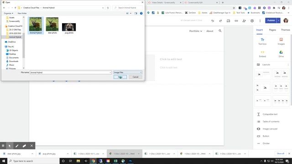Expand the File name history dropdown
Viewport: 292px width, 164px height.
tap(110, 72)
